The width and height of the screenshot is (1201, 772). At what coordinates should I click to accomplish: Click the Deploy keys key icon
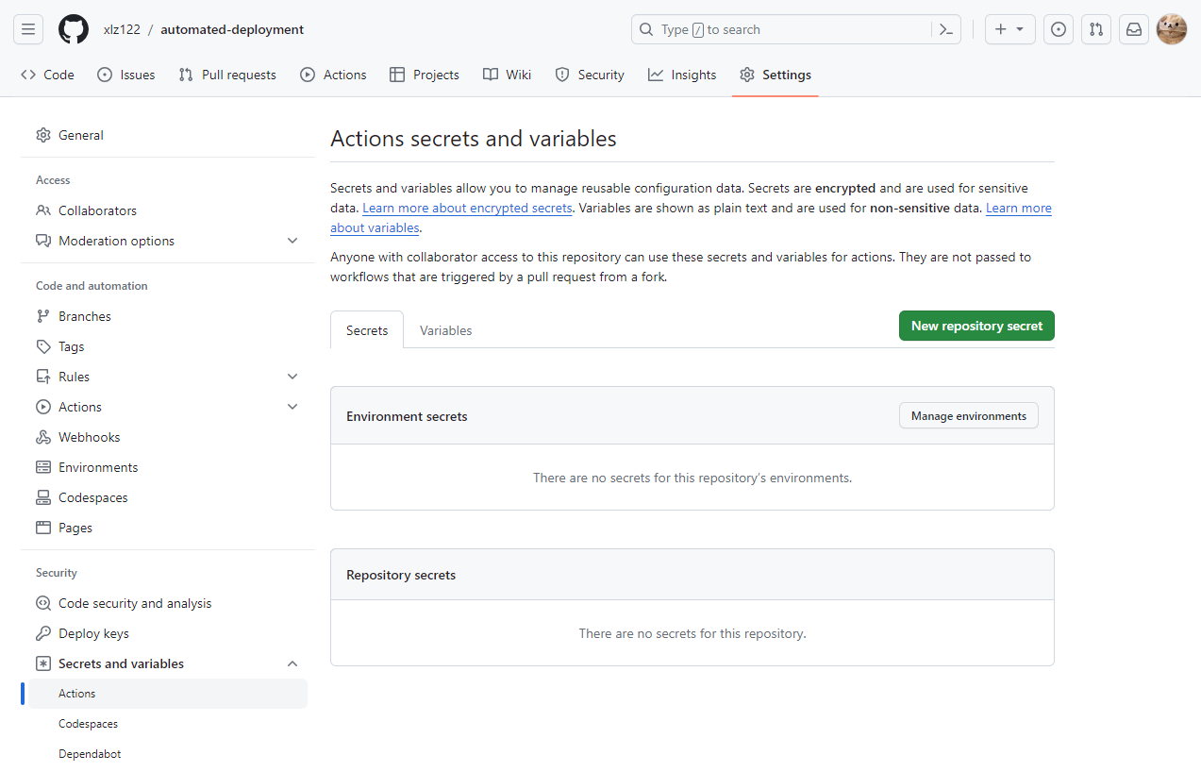pos(43,633)
